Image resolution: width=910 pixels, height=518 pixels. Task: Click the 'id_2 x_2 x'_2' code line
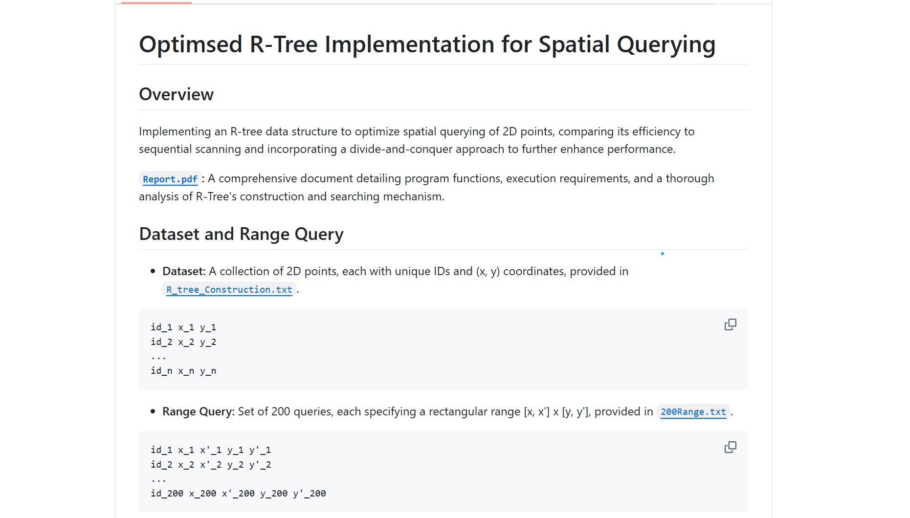[x=211, y=465]
